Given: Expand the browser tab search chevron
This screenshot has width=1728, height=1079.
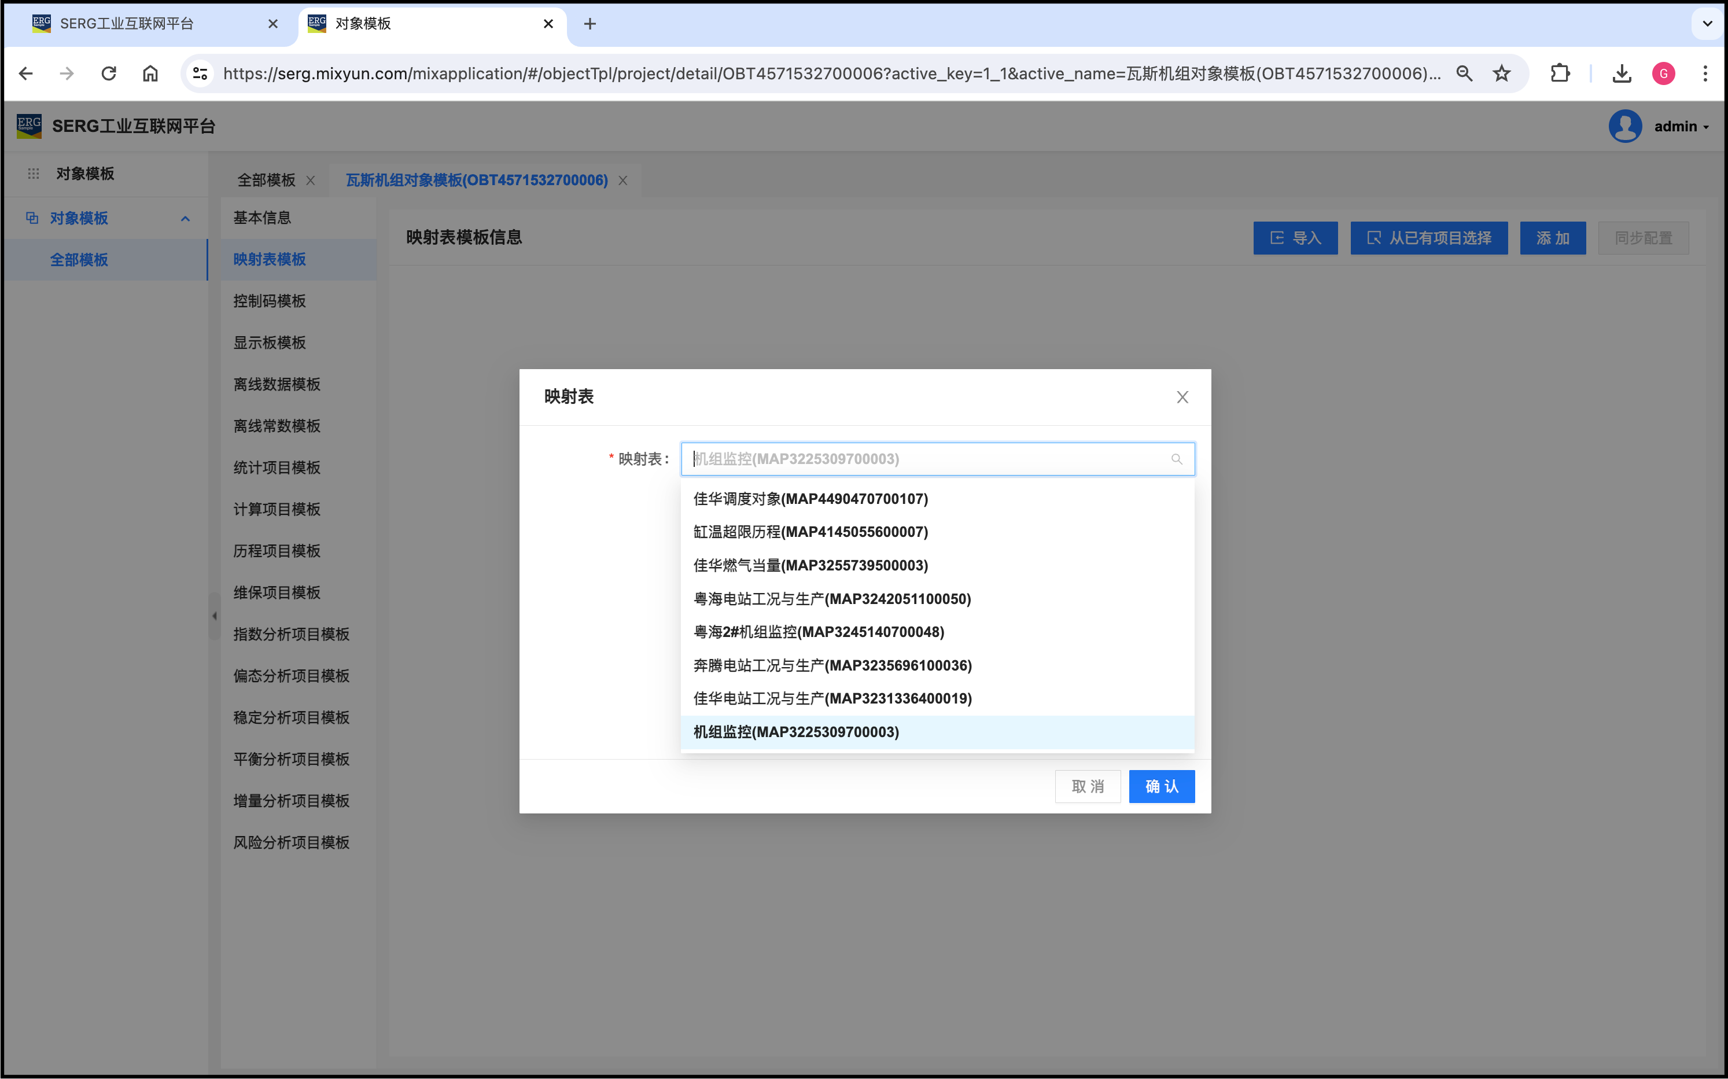Looking at the screenshot, I should point(1707,24).
